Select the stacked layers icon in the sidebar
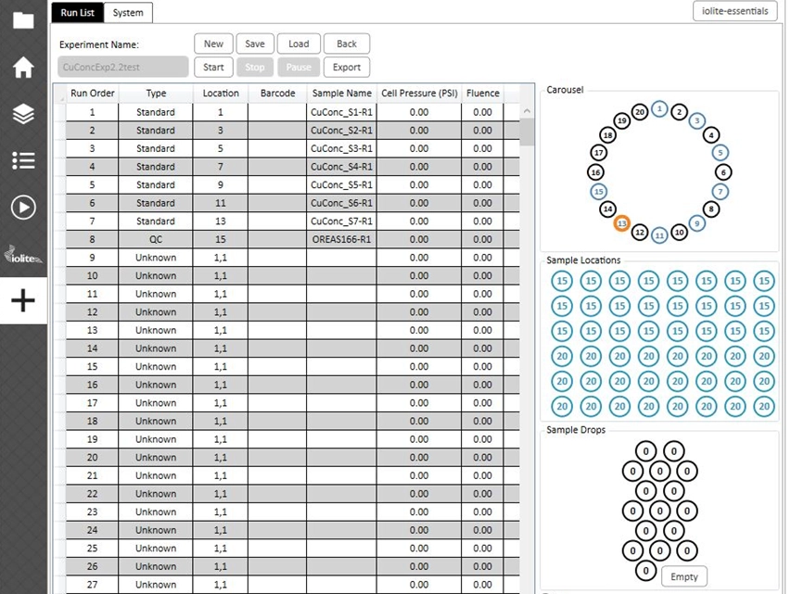Viewport: 791px width, 594px height. pos(23,114)
